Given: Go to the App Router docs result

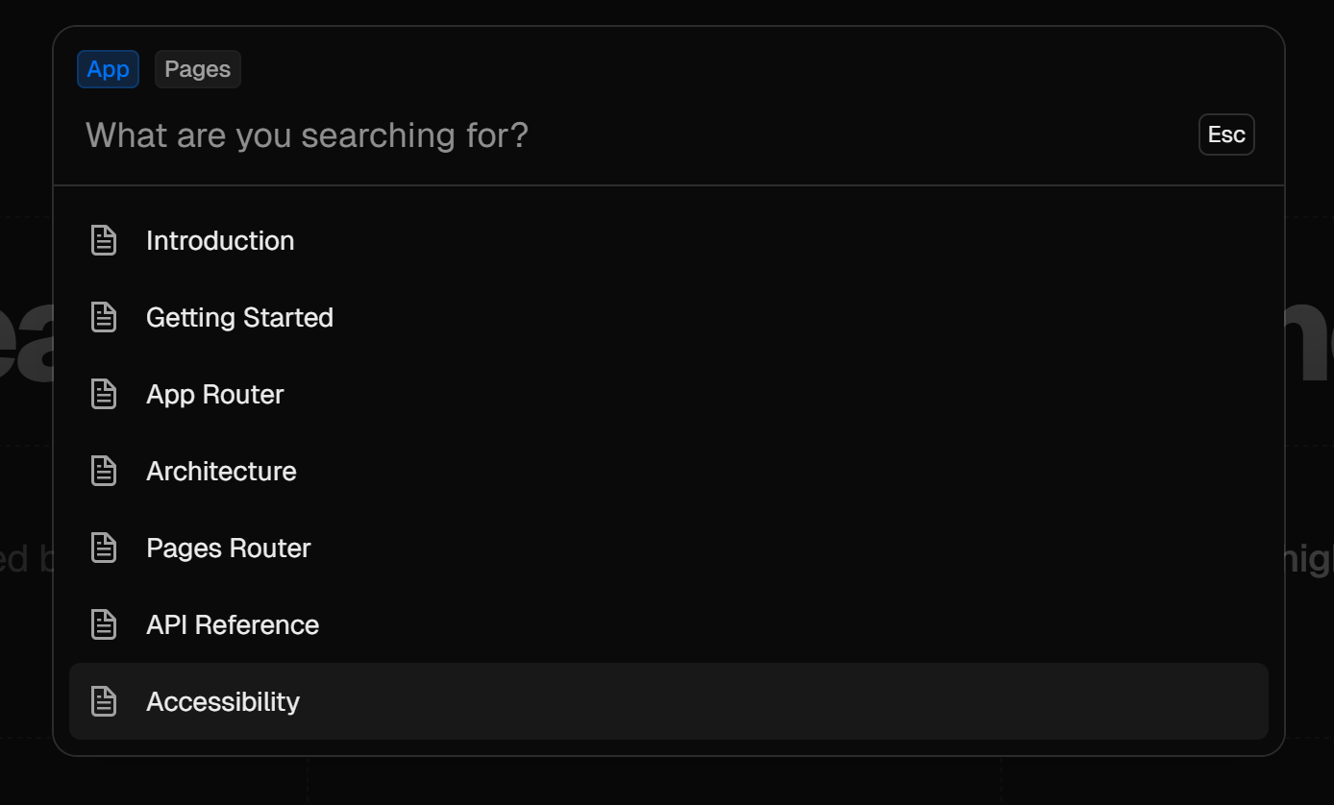Looking at the screenshot, I should pos(214,394).
